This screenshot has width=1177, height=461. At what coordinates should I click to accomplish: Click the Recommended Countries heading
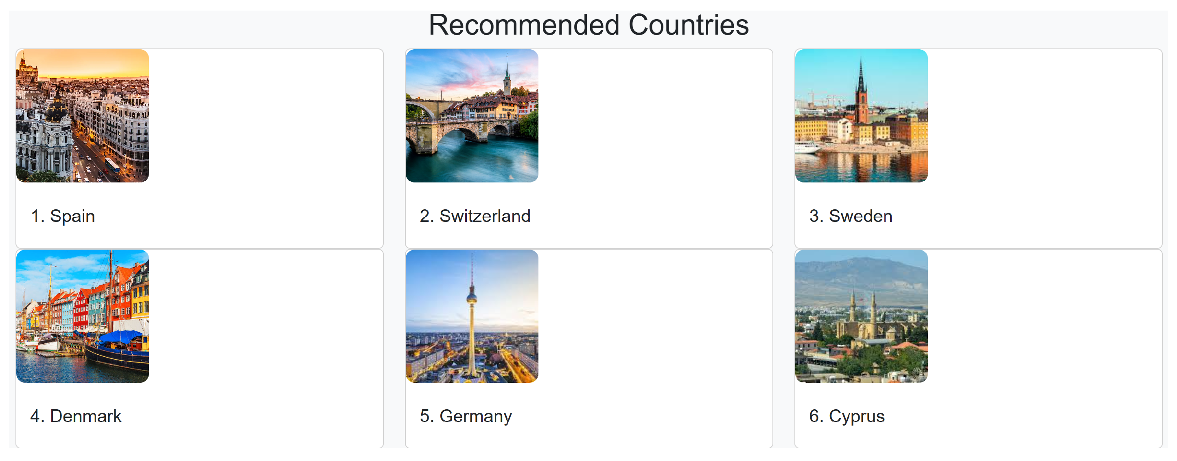click(x=588, y=25)
